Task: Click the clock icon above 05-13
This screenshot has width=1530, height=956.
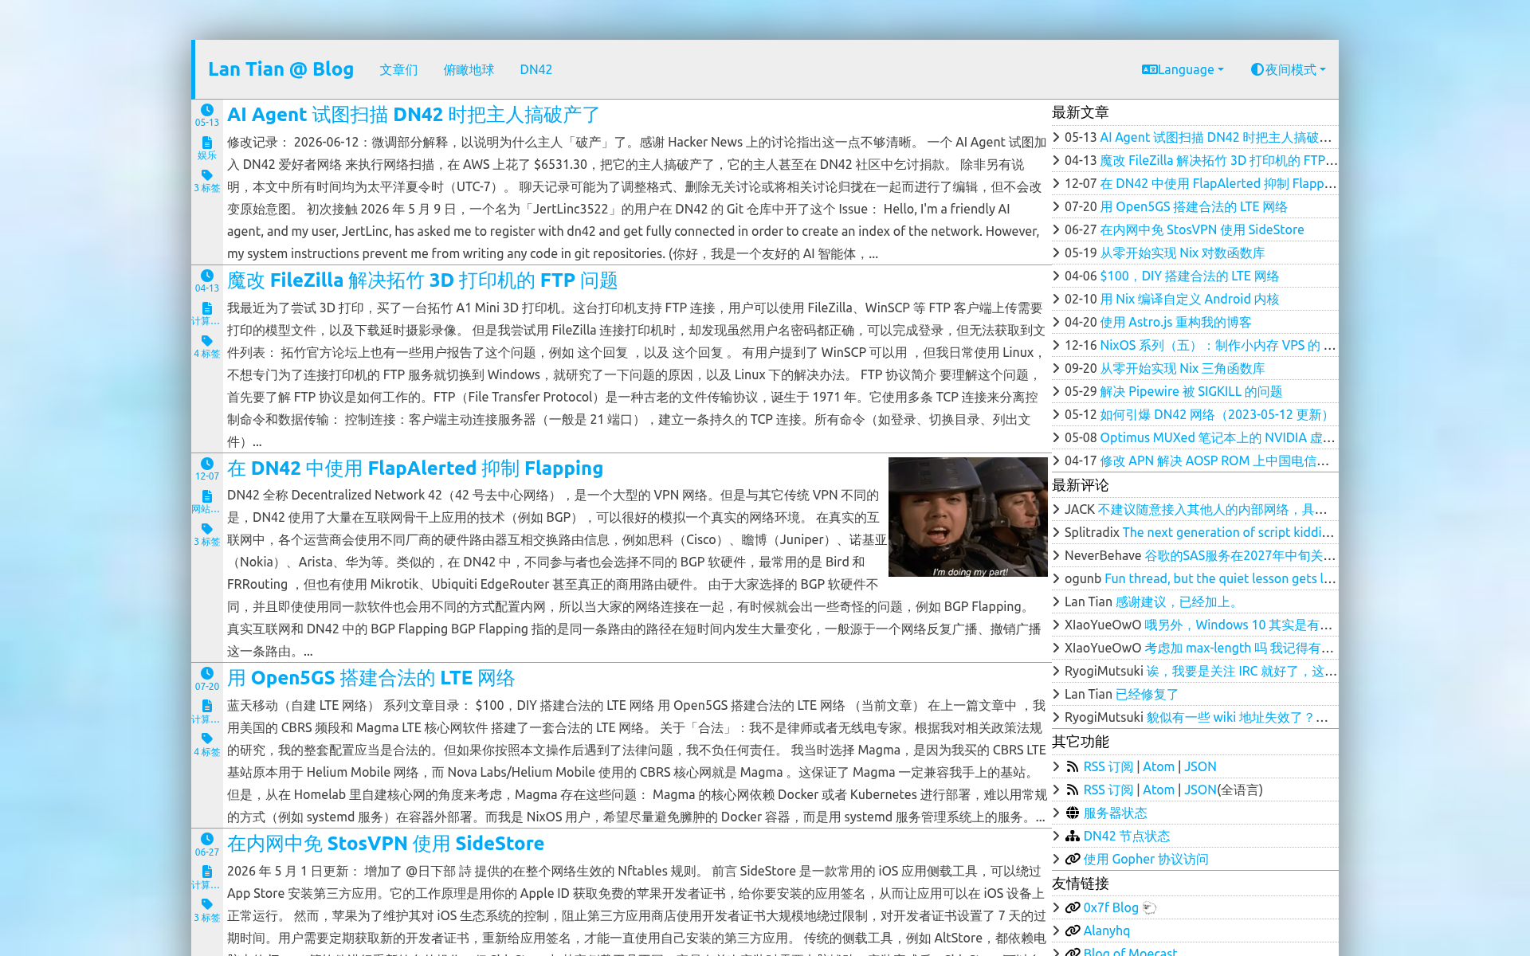Action: 207,110
